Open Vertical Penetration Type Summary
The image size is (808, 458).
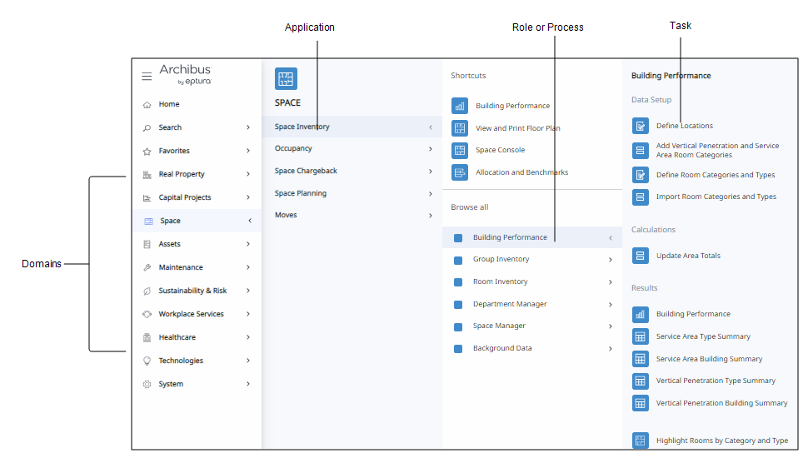click(x=716, y=381)
